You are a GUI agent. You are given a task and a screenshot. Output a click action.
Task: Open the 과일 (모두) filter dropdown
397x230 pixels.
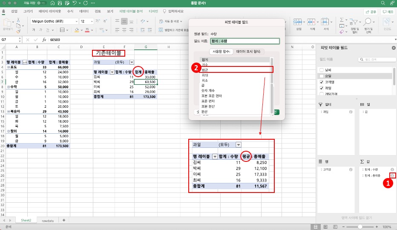(x=132, y=62)
